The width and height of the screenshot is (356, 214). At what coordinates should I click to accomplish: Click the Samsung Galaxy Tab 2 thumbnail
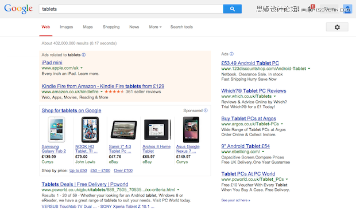pos(56,129)
